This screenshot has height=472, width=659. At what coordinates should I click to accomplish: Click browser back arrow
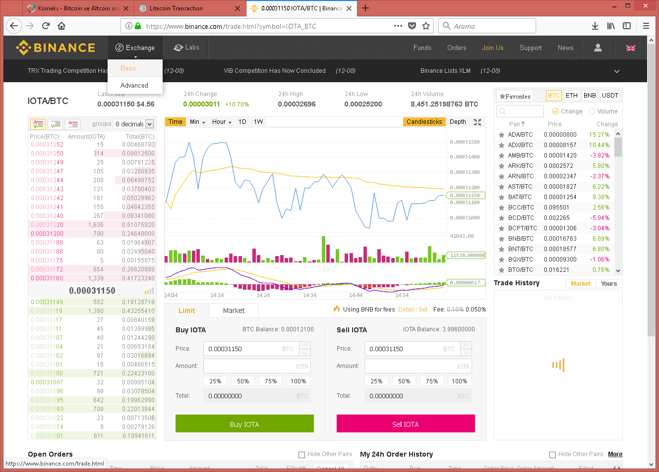[14, 26]
